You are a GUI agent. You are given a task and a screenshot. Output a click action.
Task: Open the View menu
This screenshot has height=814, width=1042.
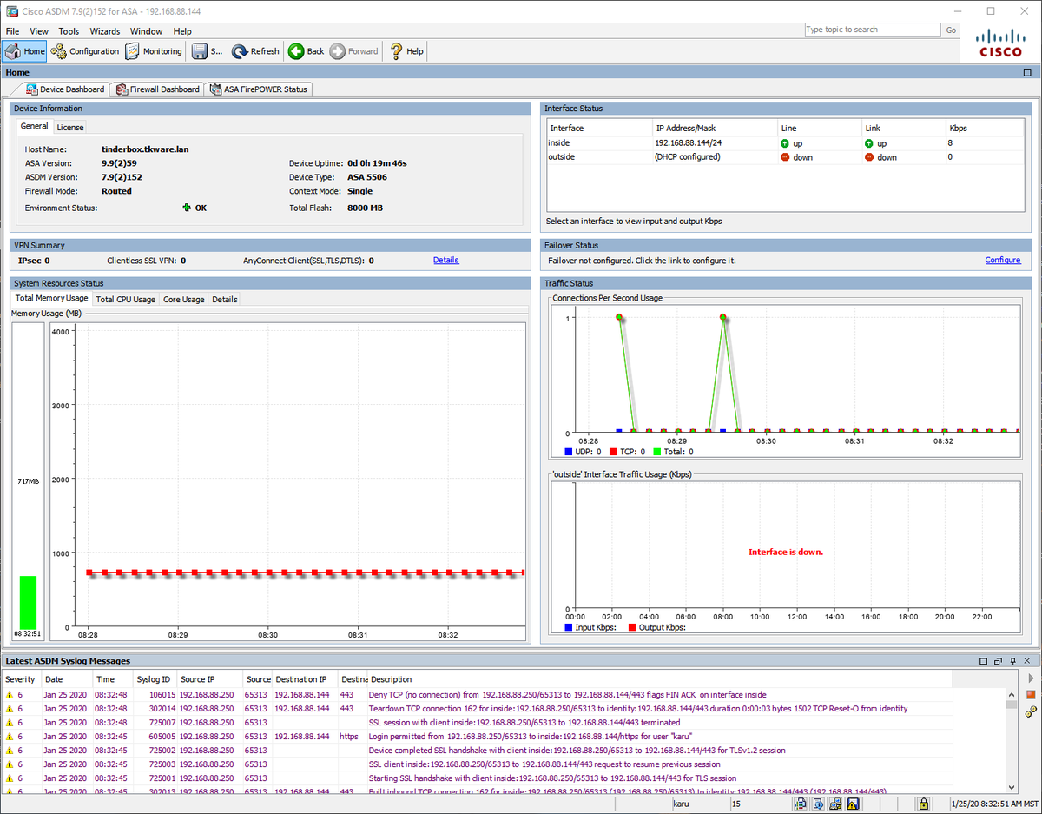[x=39, y=31]
